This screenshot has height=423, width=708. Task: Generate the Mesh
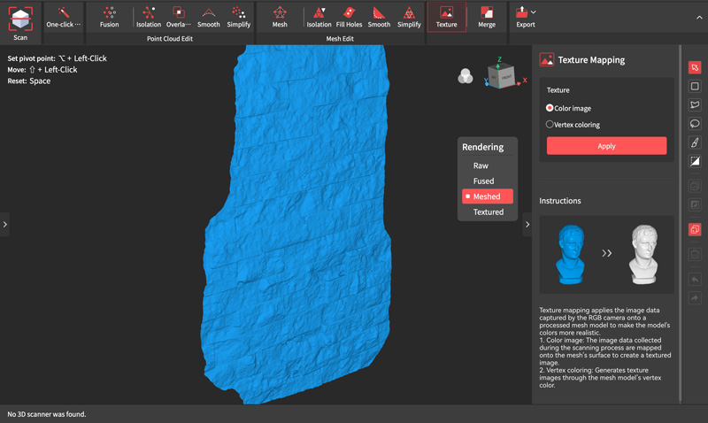(x=280, y=17)
